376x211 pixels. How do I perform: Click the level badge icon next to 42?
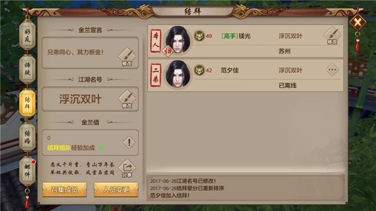199,70
